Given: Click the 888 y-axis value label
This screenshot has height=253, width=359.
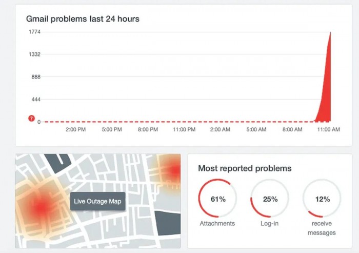Looking at the screenshot, I should [x=36, y=77].
